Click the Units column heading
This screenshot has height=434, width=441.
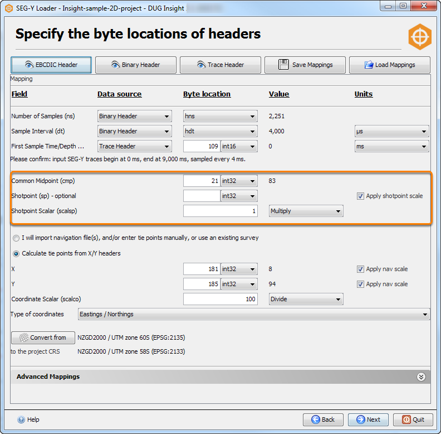[364, 94]
